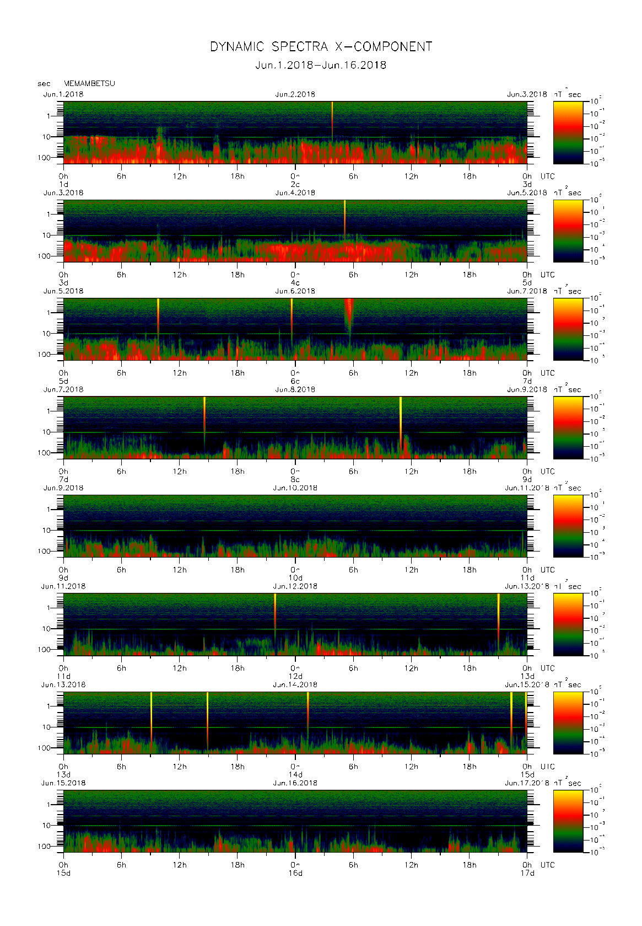Click the Jun.1.2018-Jun.16.2018 date range subtitle

tap(321, 65)
